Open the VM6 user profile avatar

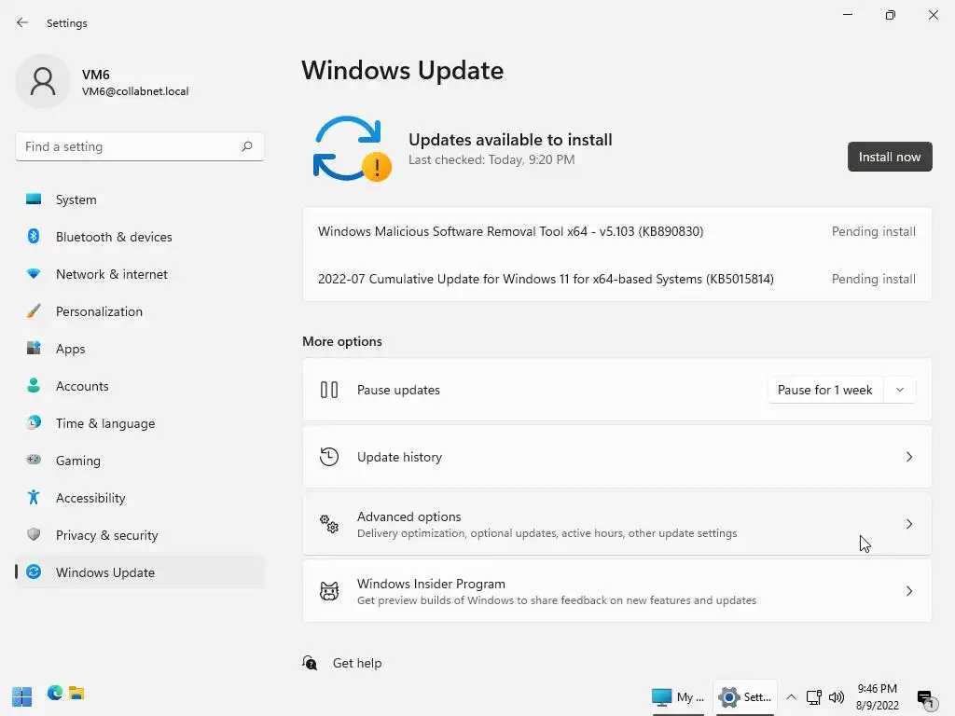point(43,81)
